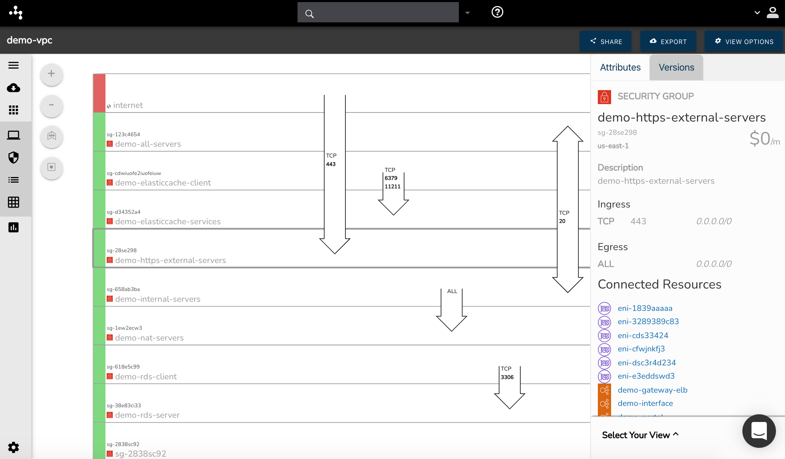The width and height of the screenshot is (785, 459).
Task: Open the chat support bubble bottom right
Action: [759, 431]
